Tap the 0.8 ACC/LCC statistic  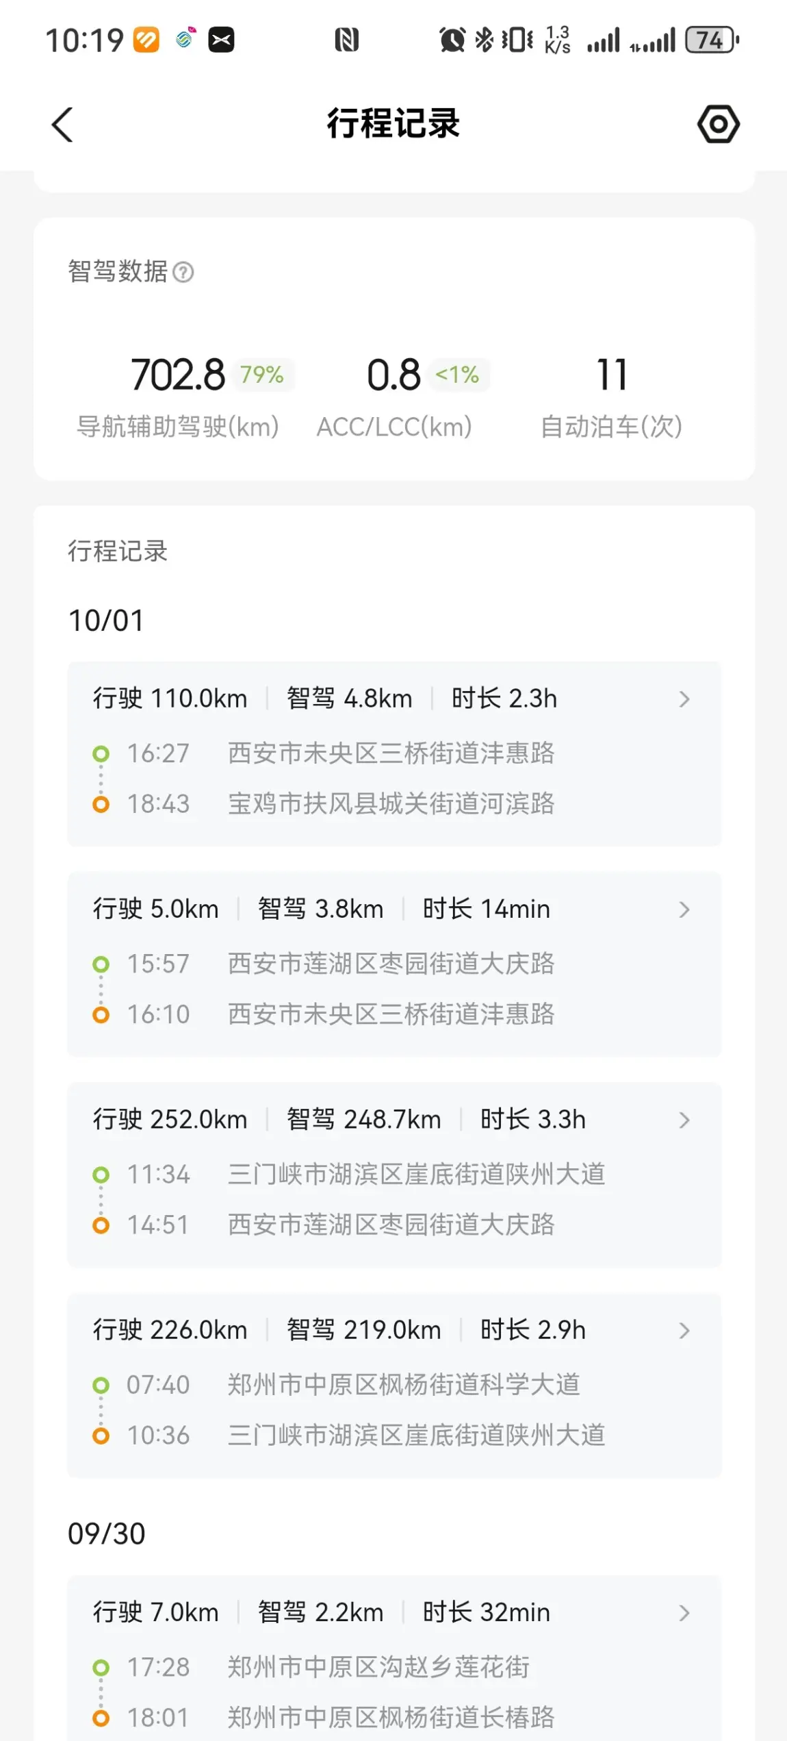point(393,375)
